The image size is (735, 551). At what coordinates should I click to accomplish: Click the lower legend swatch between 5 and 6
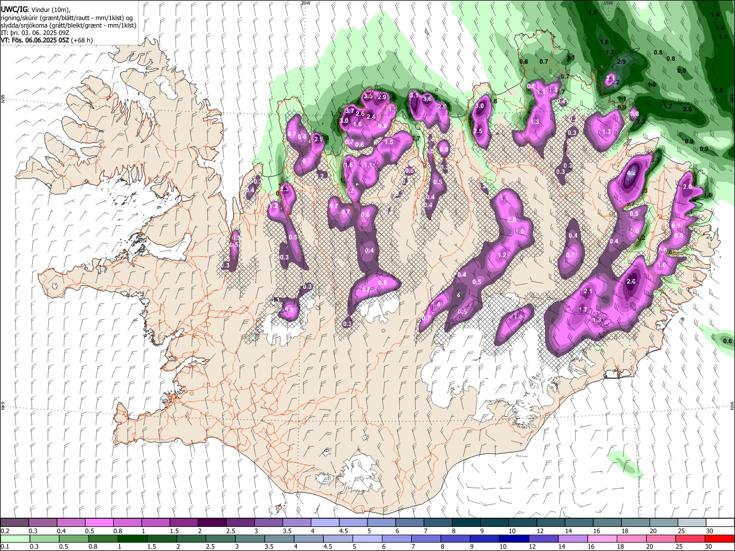pyautogui.click(x=366, y=538)
